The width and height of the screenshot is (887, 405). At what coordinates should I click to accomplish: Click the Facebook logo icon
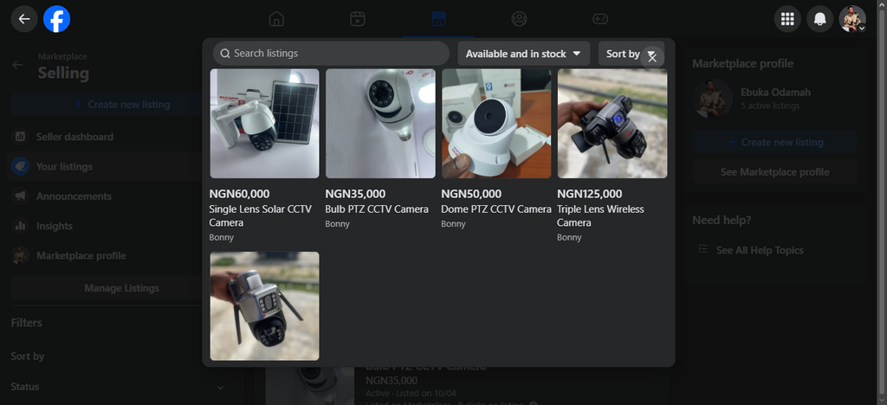pos(56,19)
